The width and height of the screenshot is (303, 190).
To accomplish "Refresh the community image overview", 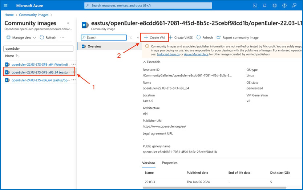I will pos(205,37).
